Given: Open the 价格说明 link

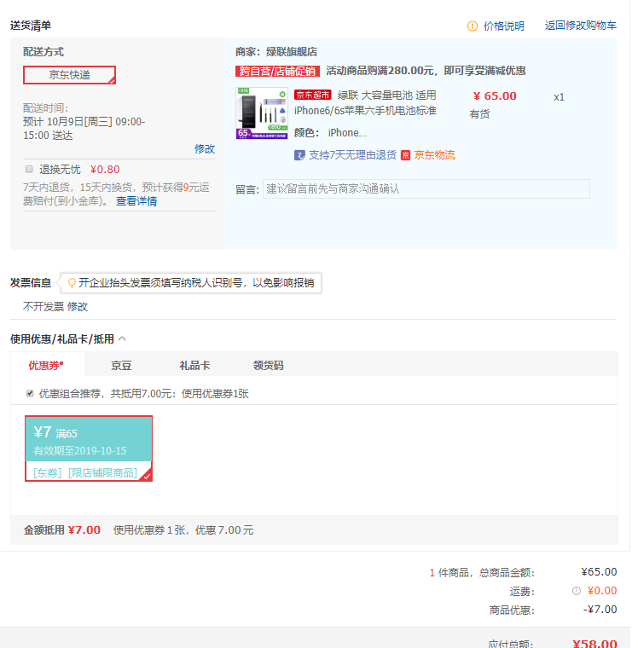Looking at the screenshot, I should [x=503, y=26].
